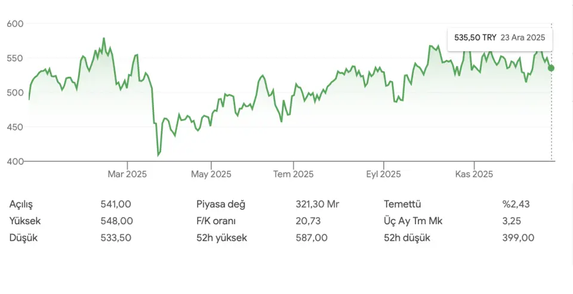The width and height of the screenshot is (573, 294).
Task: Click the 23 Ara 2025 date in tooltip
Action: (523, 37)
